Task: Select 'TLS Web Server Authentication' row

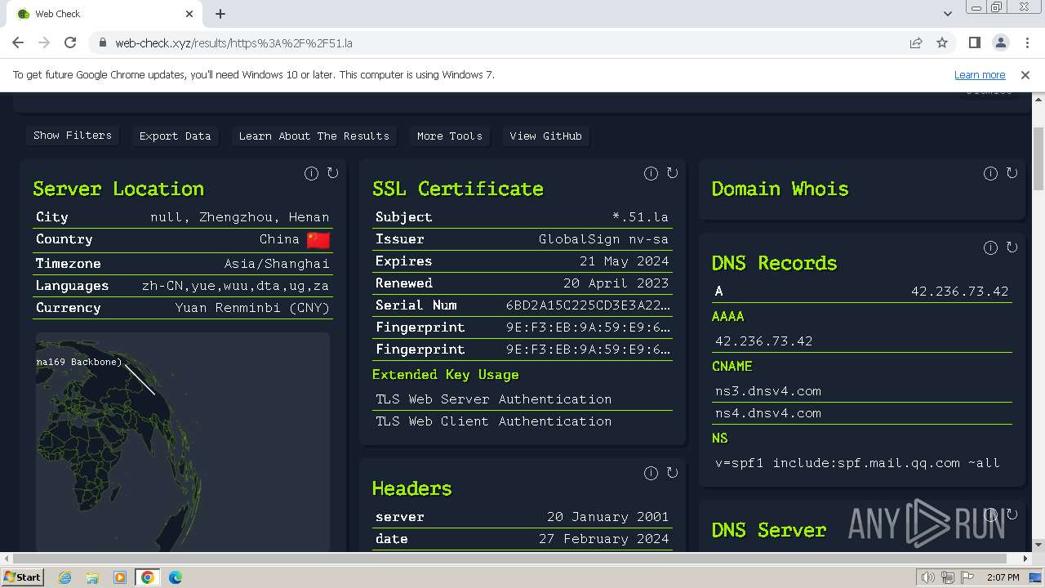Action: [x=522, y=399]
